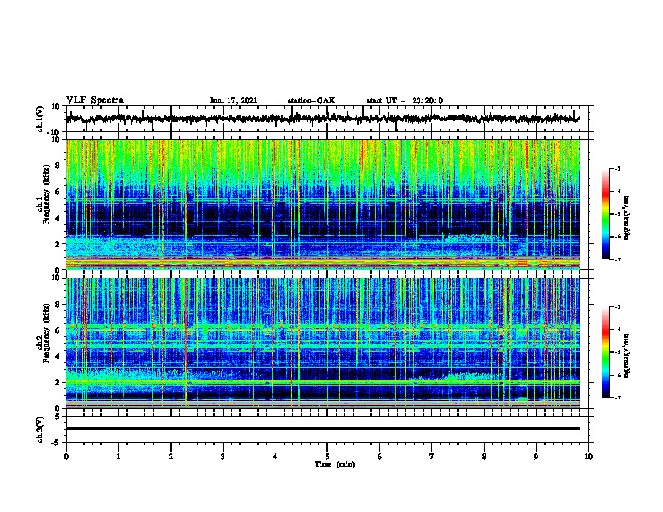Click the ch.2 PSD color scale bar
The image size is (663, 512).
click(606, 352)
